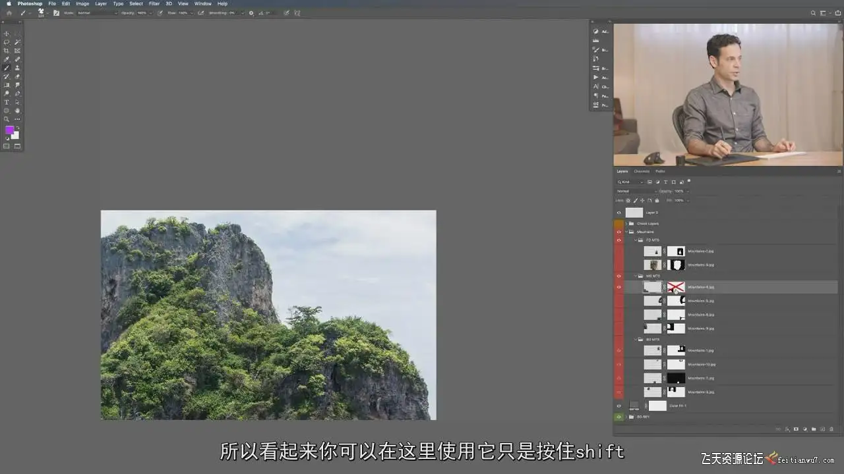Select the Hand tool
This screenshot has height=474, width=844.
pyautogui.click(x=17, y=111)
